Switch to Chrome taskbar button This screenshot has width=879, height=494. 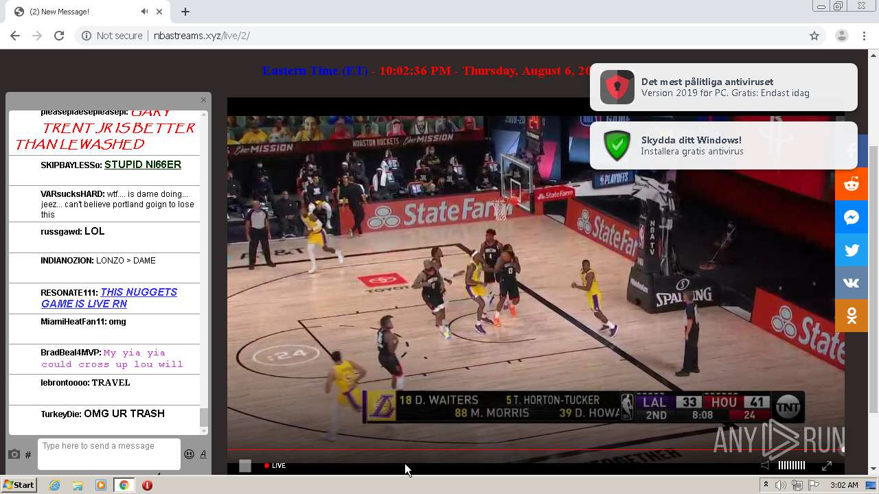pyautogui.click(x=124, y=485)
